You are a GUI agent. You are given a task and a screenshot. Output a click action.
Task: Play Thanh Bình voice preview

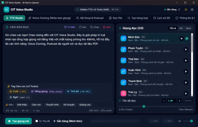coord(186,83)
